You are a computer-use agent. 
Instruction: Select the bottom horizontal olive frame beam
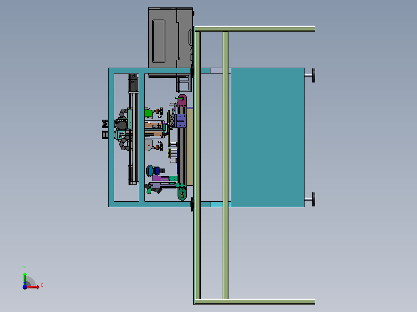point(255,301)
